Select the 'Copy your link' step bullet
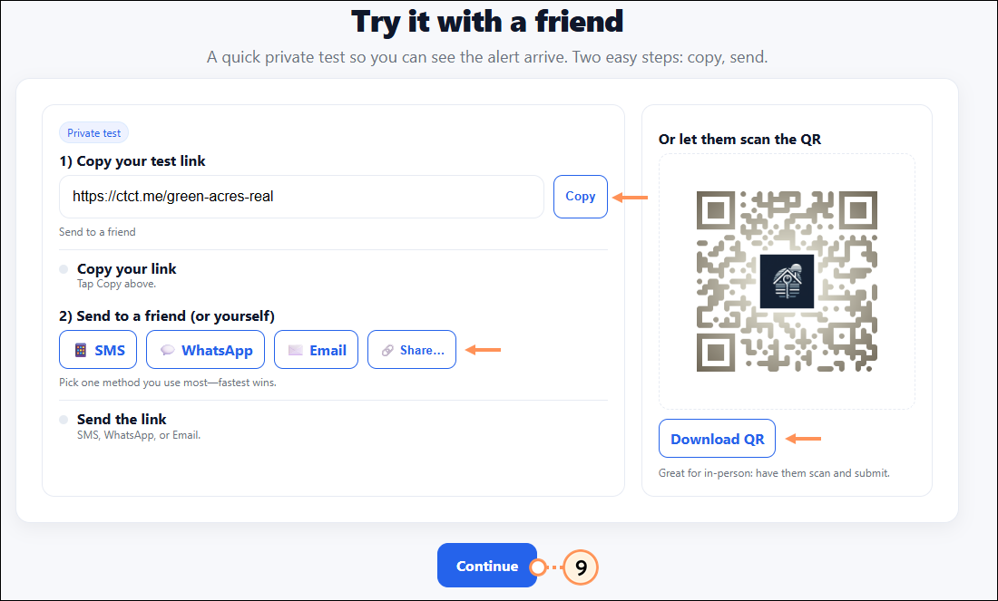The height and width of the screenshot is (601, 998). pos(64,269)
